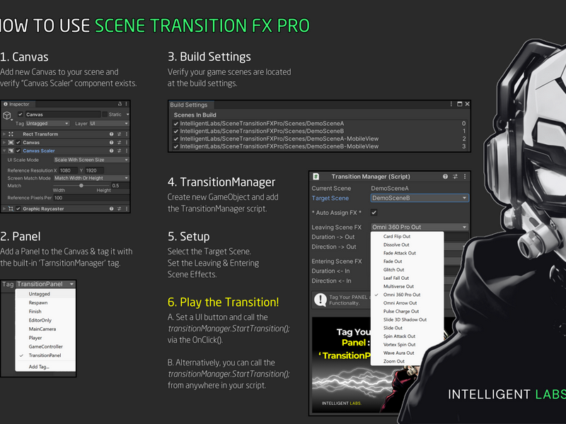Open the Layer UI dropdown

[109, 123]
